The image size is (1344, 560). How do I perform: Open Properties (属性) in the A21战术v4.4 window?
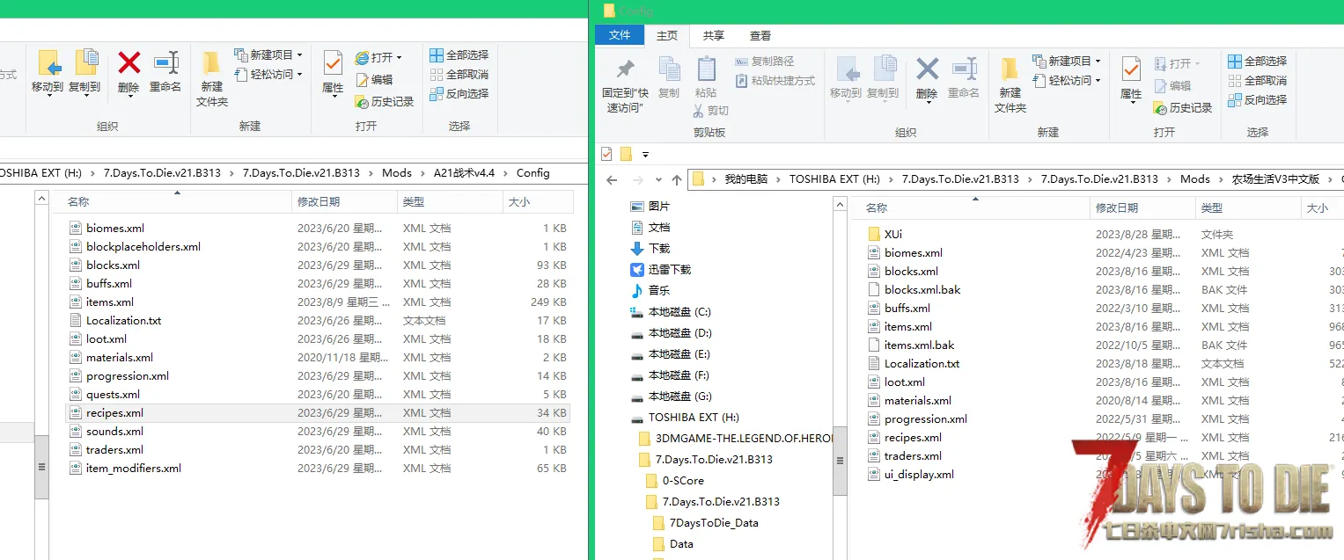pos(333,72)
